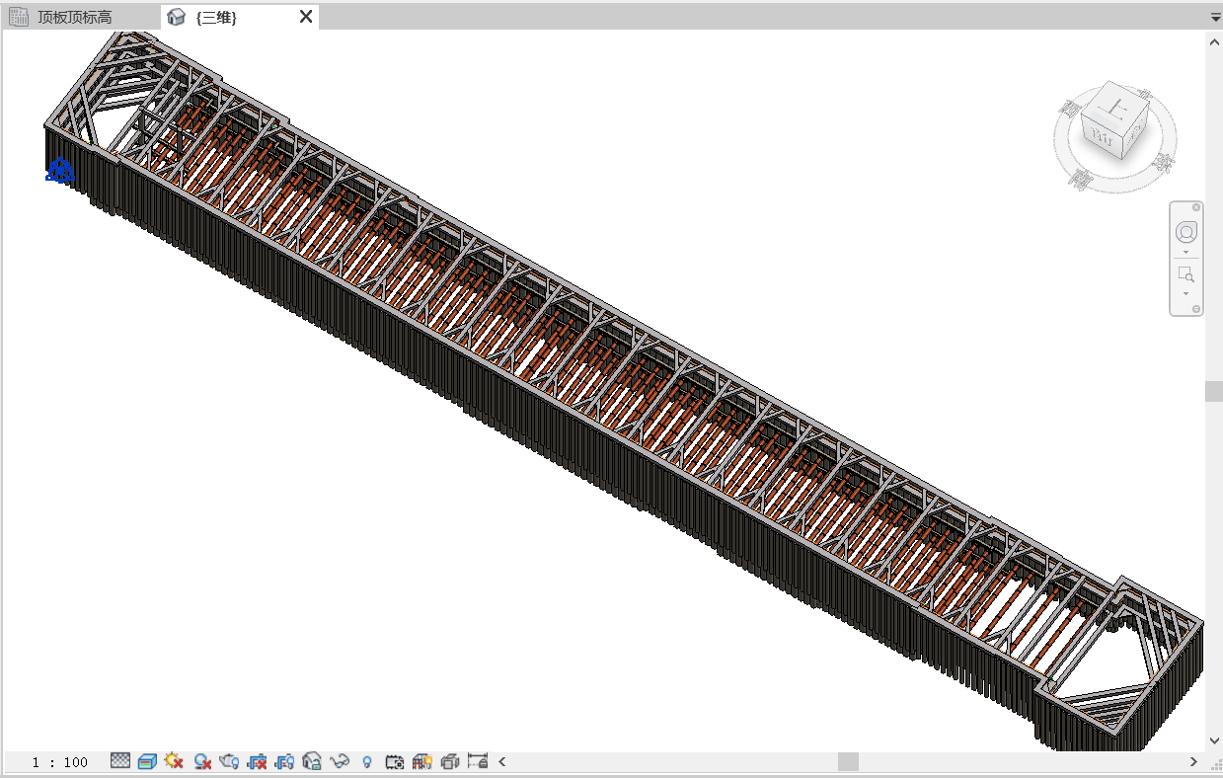The width and height of the screenshot is (1223, 778).
Task: Click the horizontal scrollbar right arrow
Action: (1193, 761)
